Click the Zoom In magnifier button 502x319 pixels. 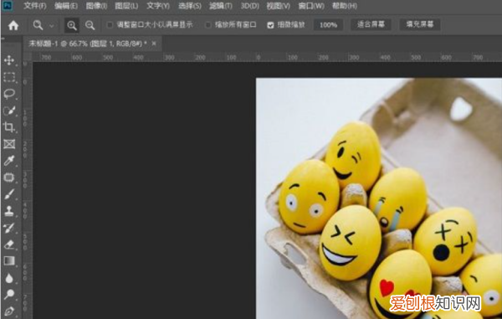click(72, 25)
